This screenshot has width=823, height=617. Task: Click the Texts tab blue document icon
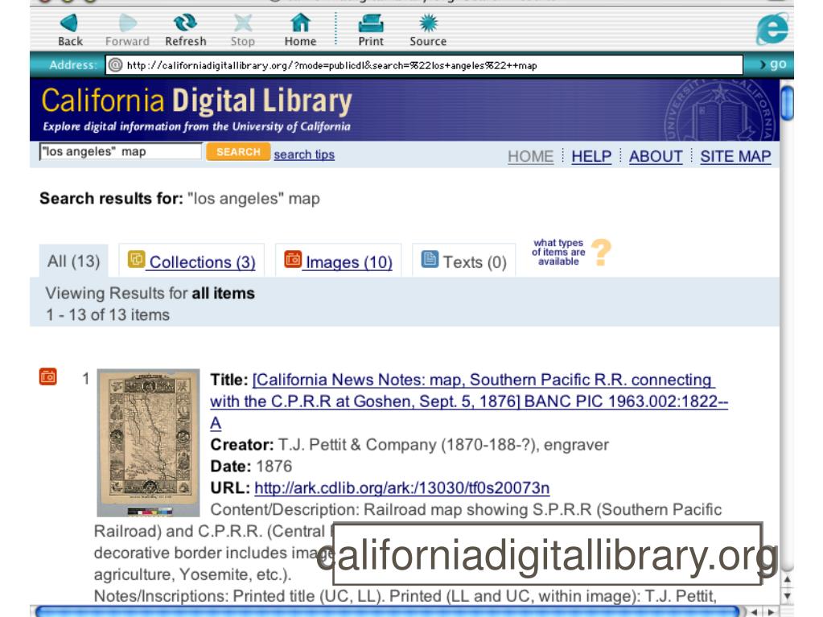(x=430, y=259)
